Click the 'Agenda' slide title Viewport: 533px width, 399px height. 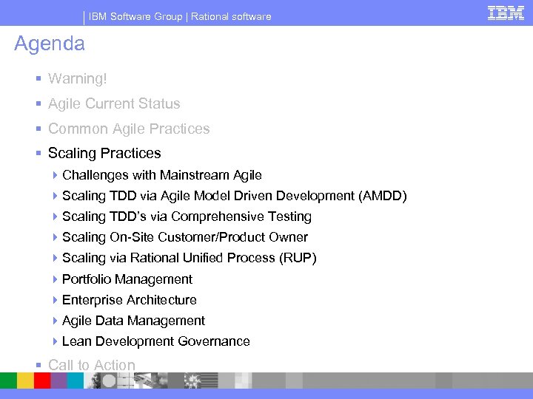[x=50, y=44]
